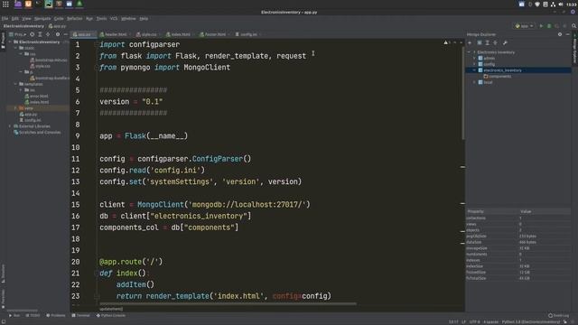Select the components collection
Viewport: 578px width, 325px height.
[x=498, y=76]
